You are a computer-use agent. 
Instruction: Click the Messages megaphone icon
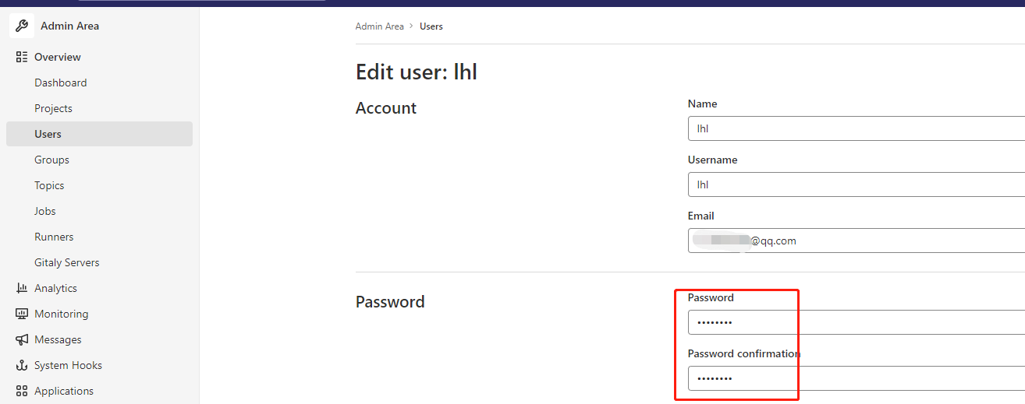(x=22, y=339)
